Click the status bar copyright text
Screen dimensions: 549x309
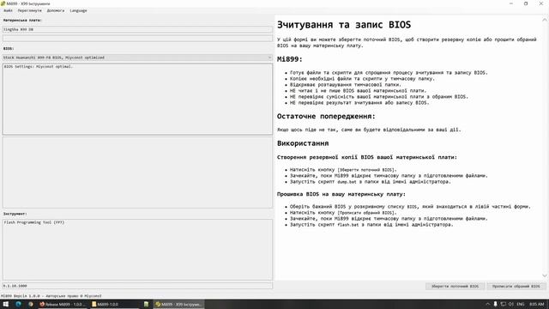51,295
